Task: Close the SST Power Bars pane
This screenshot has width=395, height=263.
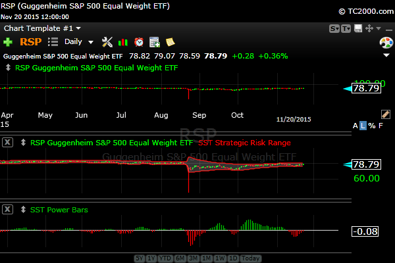Action: pos(7,209)
